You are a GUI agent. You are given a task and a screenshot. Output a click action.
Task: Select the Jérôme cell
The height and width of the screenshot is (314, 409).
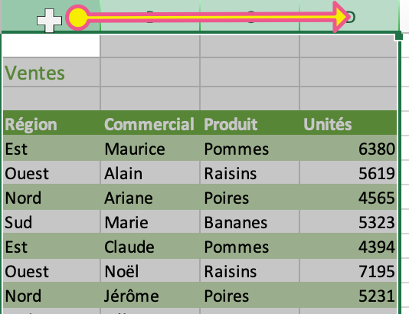pos(150,295)
